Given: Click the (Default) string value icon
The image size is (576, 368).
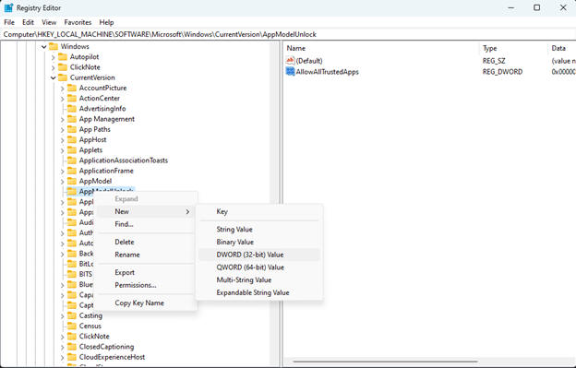Looking at the screenshot, I should [x=290, y=61].
